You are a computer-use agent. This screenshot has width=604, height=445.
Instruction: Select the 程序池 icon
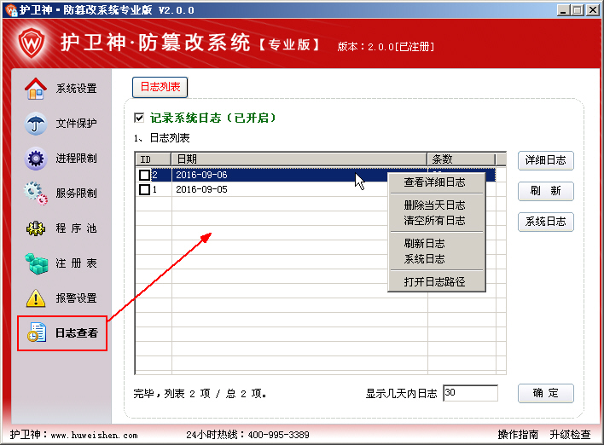(x=36, y=228)
